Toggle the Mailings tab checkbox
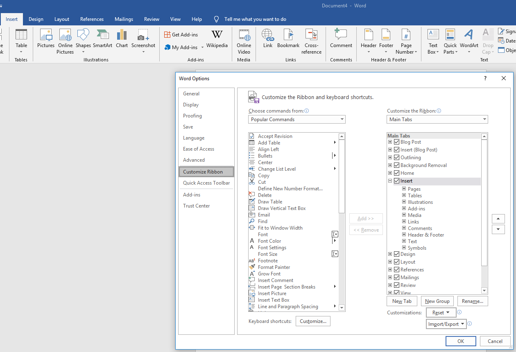This screenshot has width=516, height=352. (x=396, y=278)
